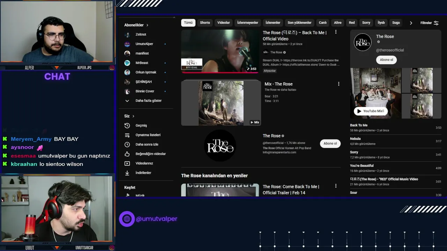Open the Zeitnot channel avatar
This screenshot has width=447, height=251.
[127, 35]
